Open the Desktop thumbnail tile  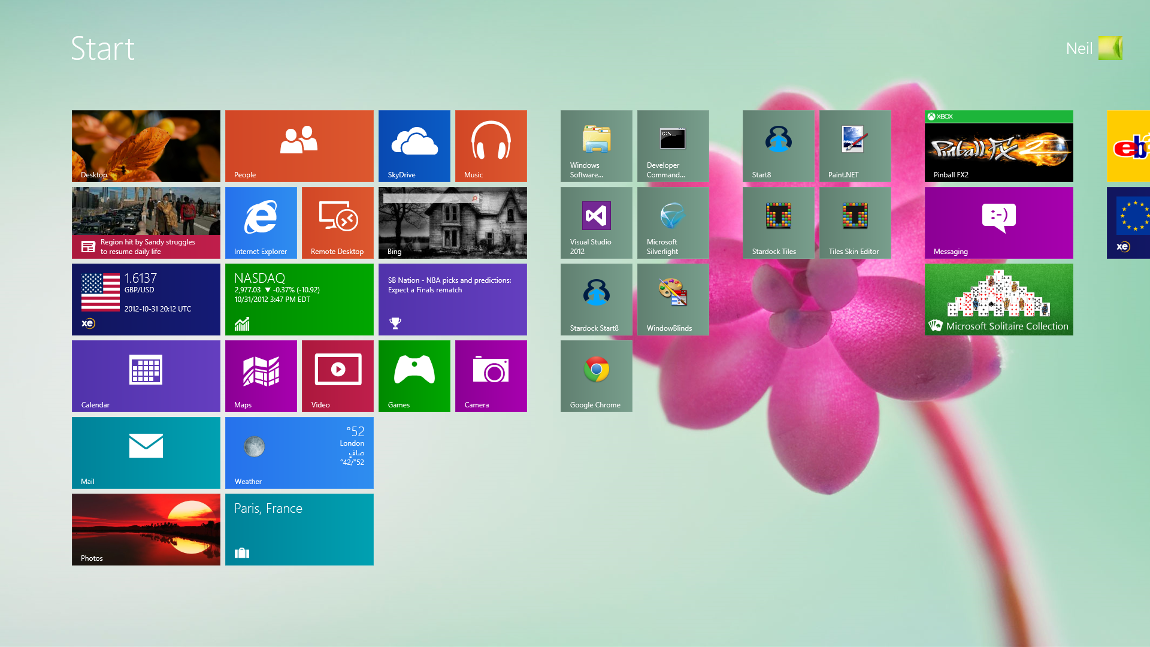coord(146,146)
